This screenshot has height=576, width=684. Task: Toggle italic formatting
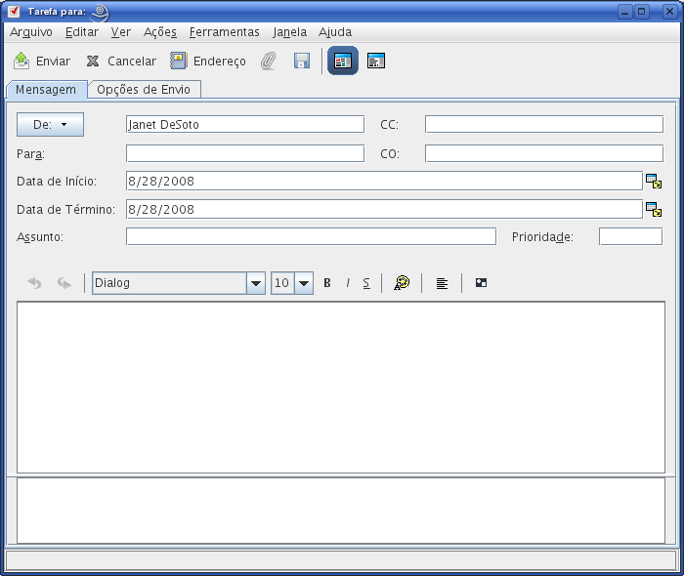(x=348, y=283)
